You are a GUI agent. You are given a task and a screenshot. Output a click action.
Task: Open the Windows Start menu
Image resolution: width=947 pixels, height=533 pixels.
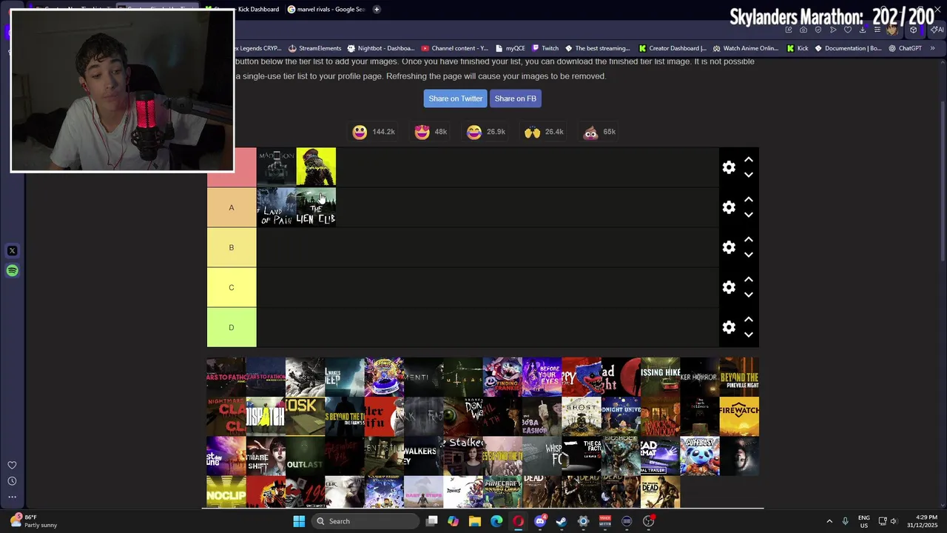(x=299, y=521)
